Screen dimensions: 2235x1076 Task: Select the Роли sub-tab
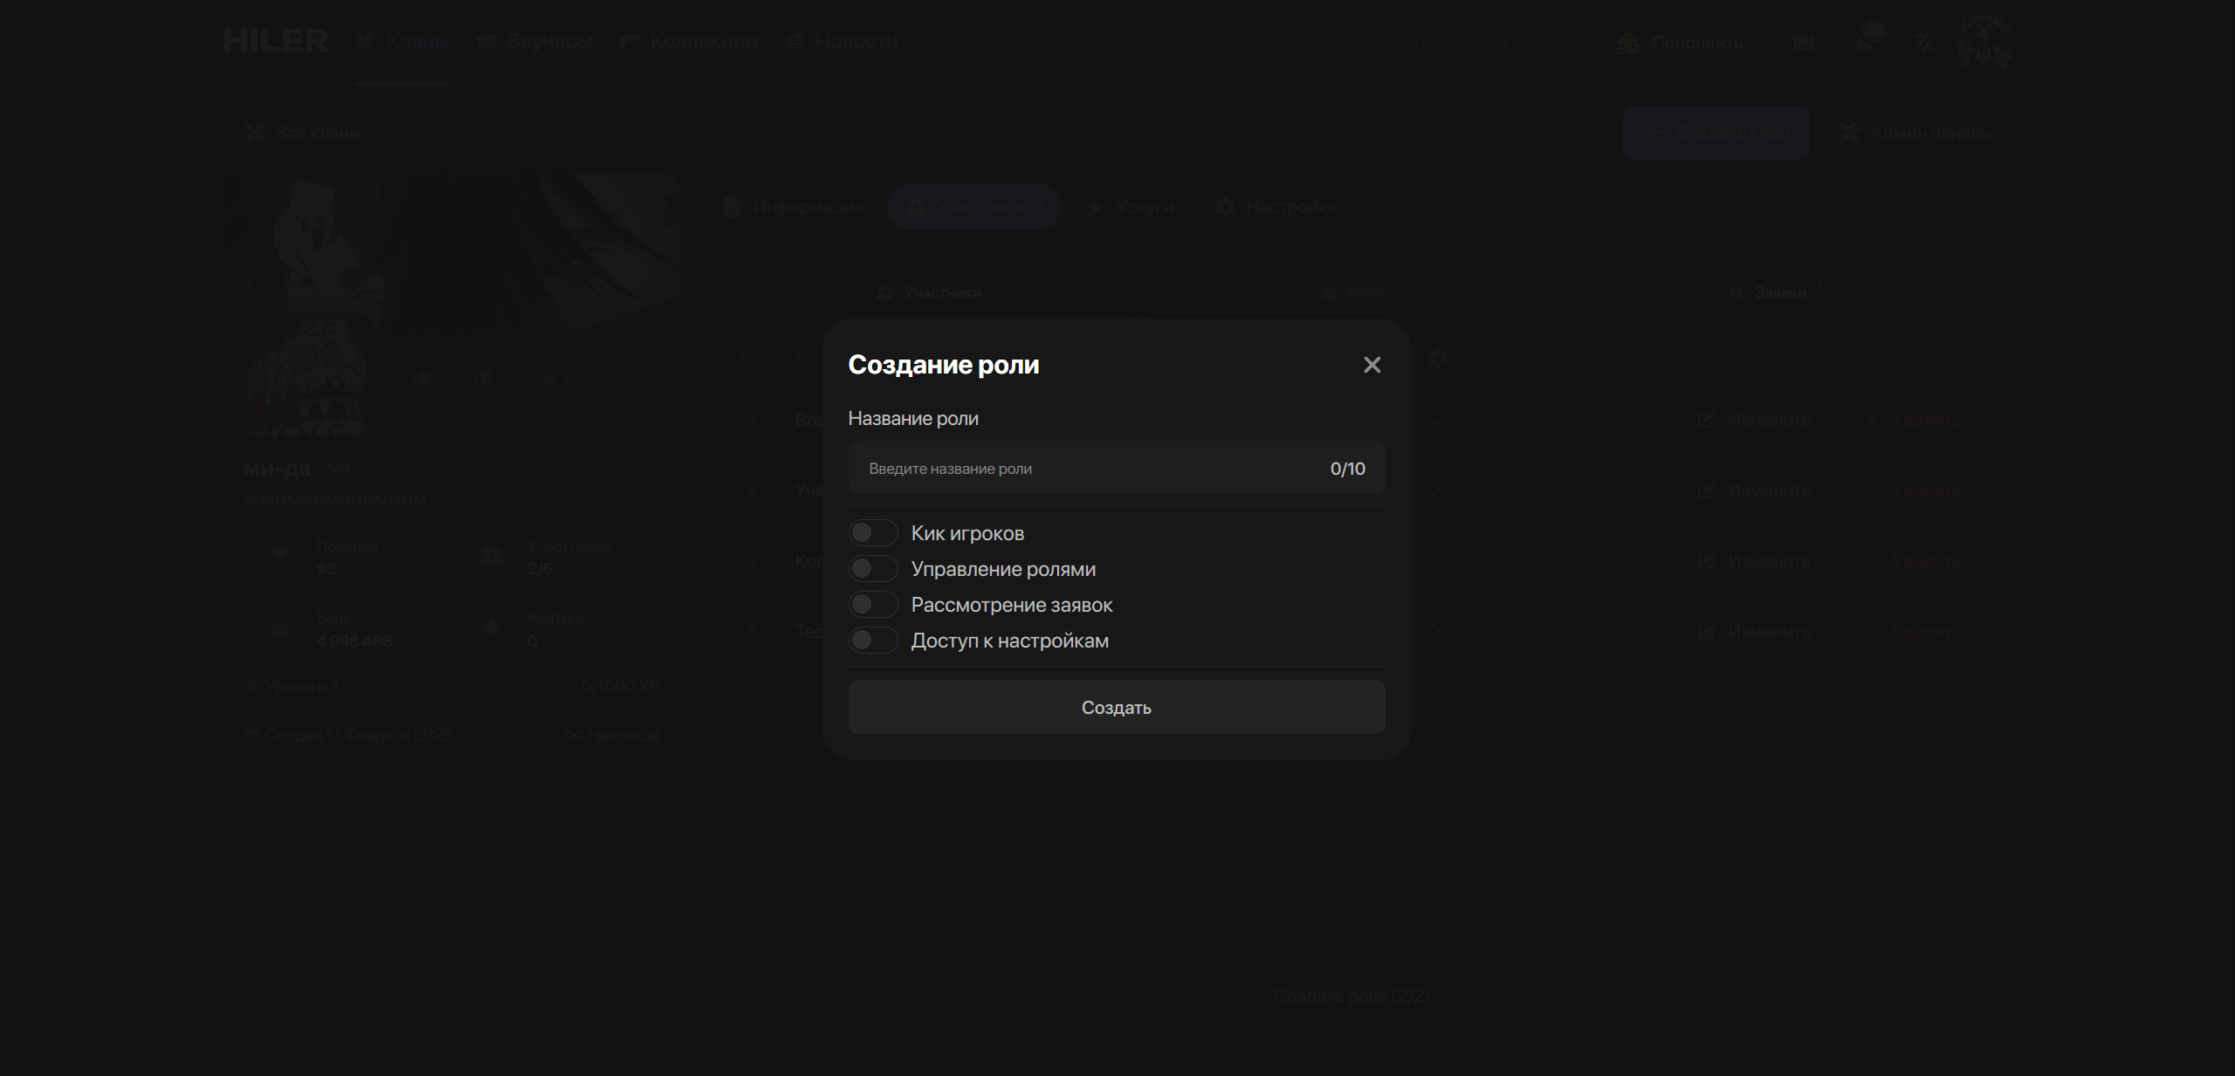point(1351,292)
